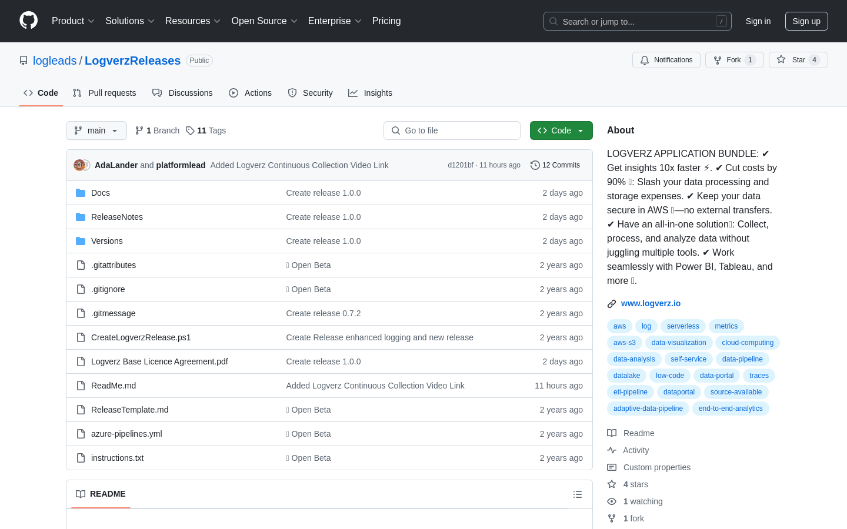
Task: Open the www.logverz.io link
Action: (x=651, y=303)
